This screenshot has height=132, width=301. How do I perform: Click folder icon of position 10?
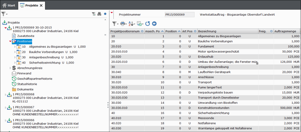click(x=19, y=47)
